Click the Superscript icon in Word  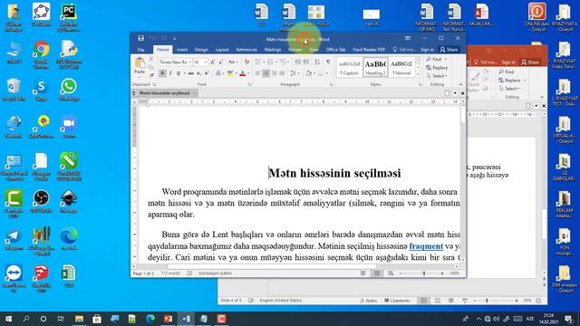[207, 73]
